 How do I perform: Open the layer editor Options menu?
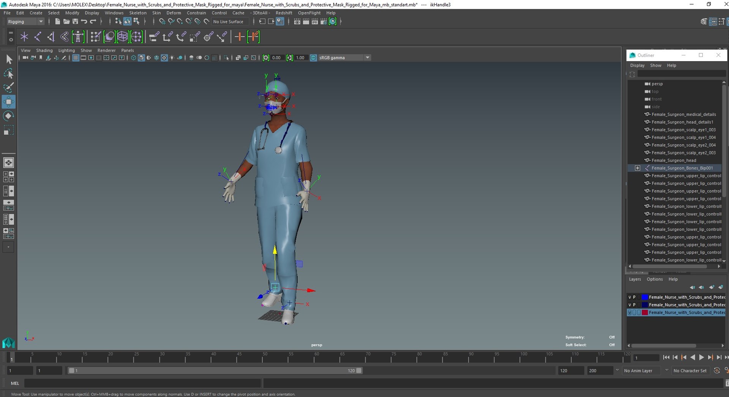pos(655,279)
